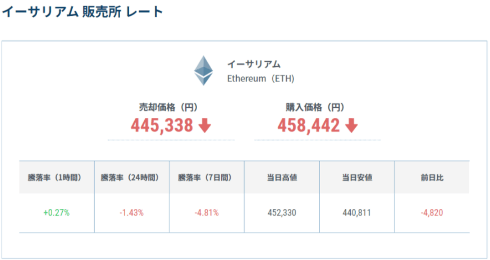The height and width of the screenshot is (260, 490).
Task: Select the 前日比 column header
Action: click(432, 177)
